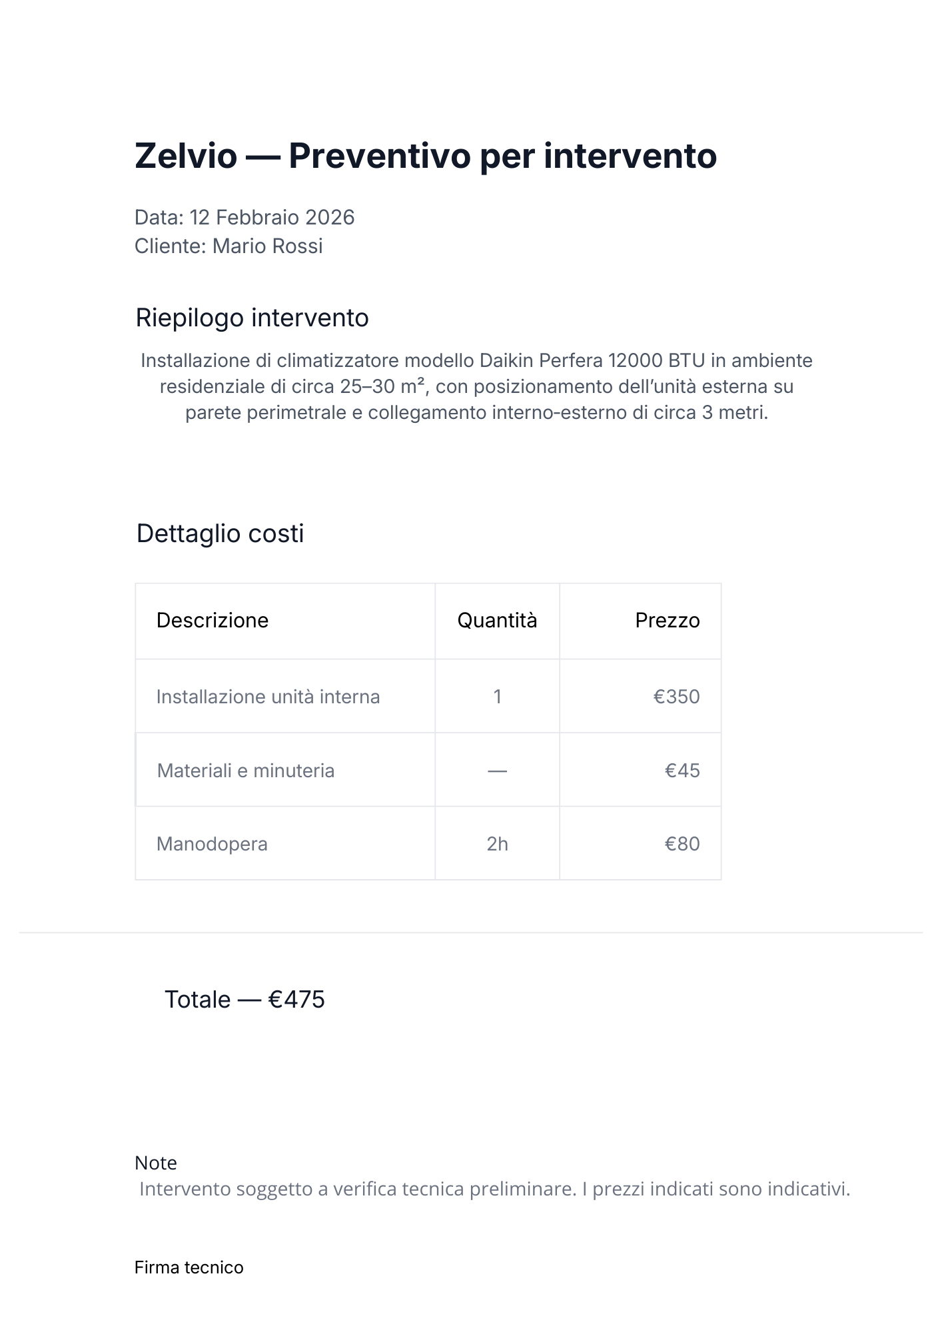Image resolution: width=942 pixels, height=1332 pixels.
Task: Click the note text about preliminary technical verification
Action: click(494, 1189)
